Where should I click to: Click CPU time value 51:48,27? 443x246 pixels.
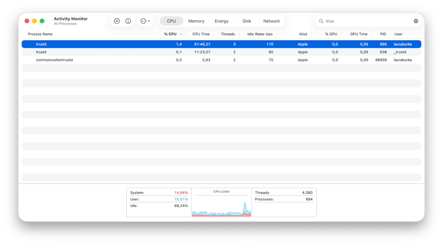click(201, 44)
